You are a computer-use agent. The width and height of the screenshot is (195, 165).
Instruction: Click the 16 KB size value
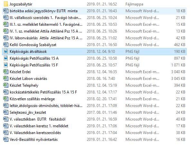(181, 140)
